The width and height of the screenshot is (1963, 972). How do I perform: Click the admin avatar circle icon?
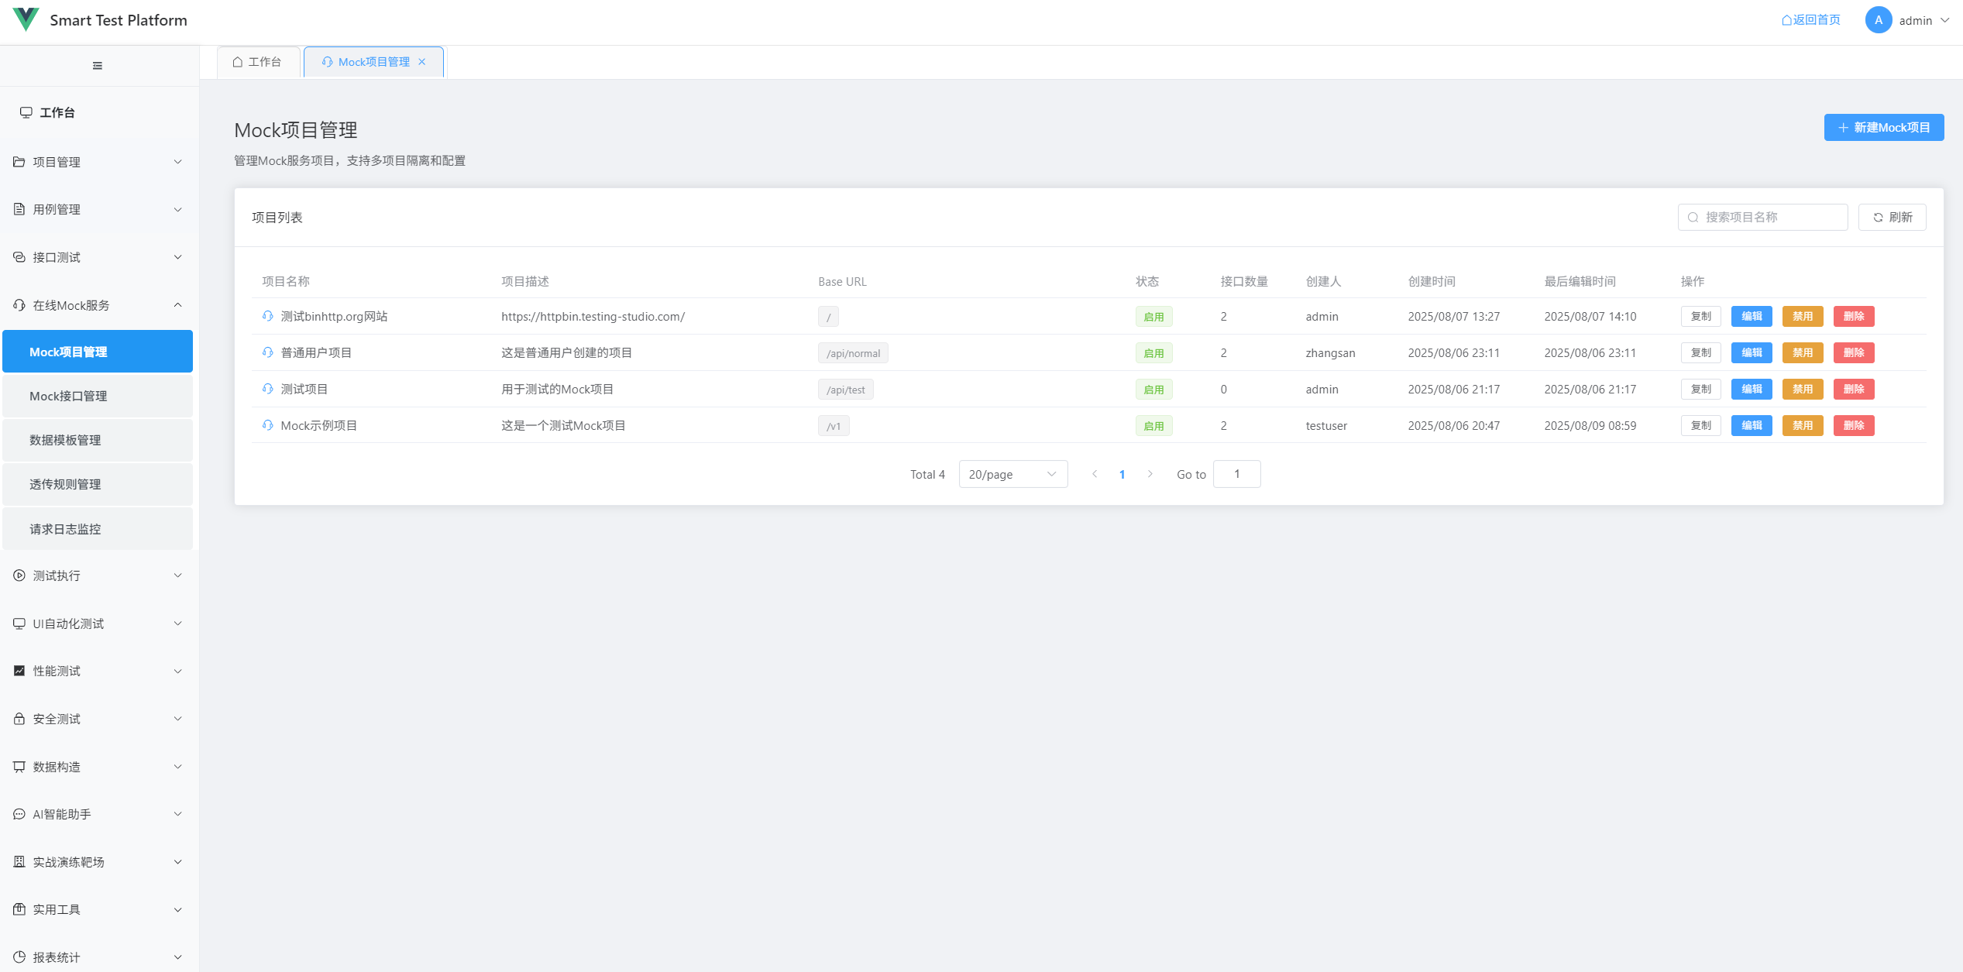click(x=1878, y=20)
